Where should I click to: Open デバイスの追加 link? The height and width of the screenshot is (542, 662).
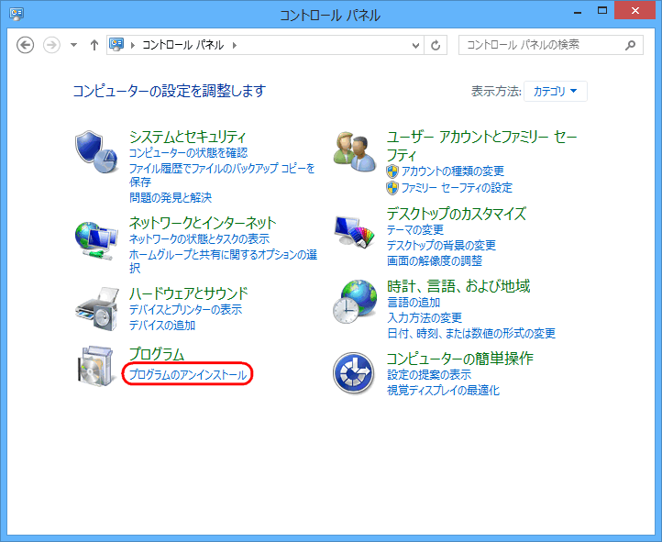click(162, 326)
